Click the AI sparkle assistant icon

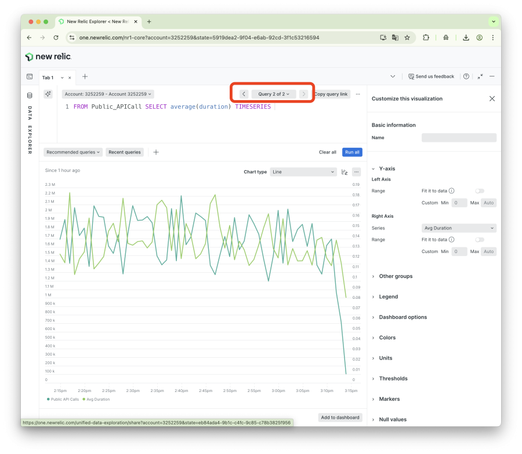[x=48, y=94]
